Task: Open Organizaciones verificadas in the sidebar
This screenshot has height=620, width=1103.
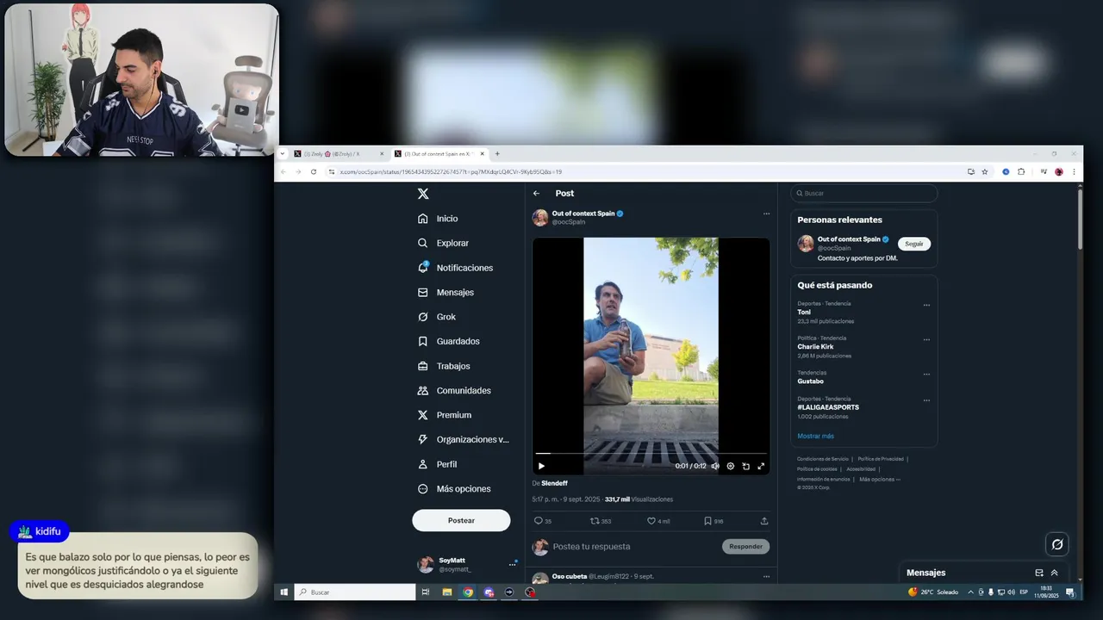Action: (x=464, y=439)
